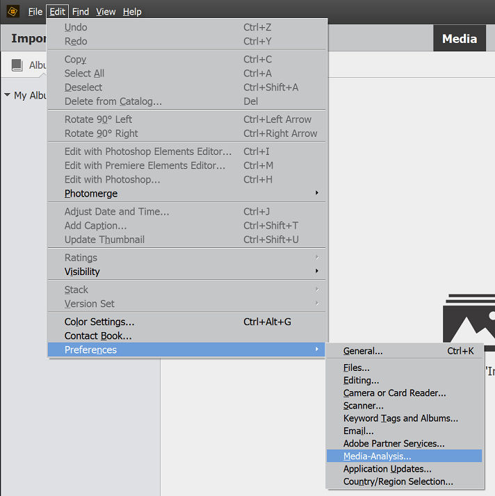This screenshot has height=496, width=495.
Task: Open the File menu
Action: coord(35,12)
